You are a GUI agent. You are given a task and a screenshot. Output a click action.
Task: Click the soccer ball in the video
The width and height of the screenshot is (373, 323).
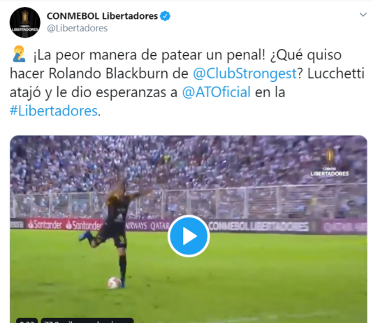114,282
